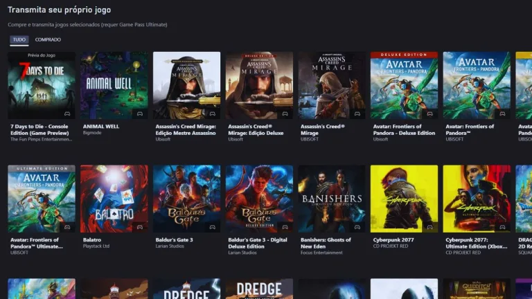This screenshot has width=532, height=299.
Task: Click title 'Assassin's Creed Mirage: Edição Mestre Assassino'
Action: click(186, 129)
